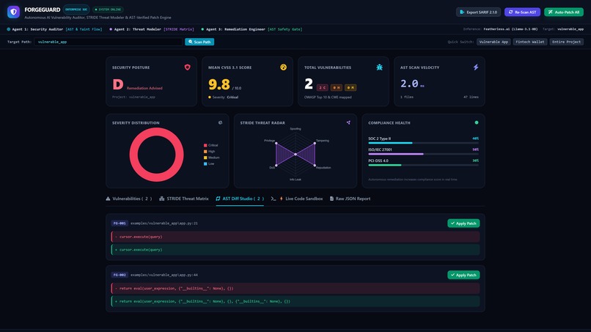Image resolution: width=591 pixels, height=332 pixels.
Task: Quick switch to Entire Project
Action: click(x=566, y=42)
